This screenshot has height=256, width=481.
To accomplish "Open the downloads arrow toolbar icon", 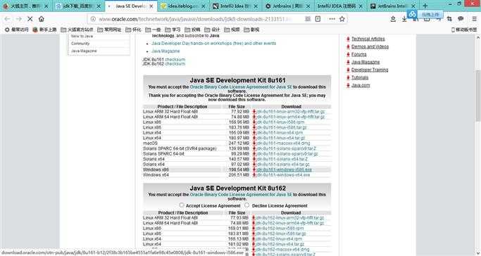I will 404,19.
